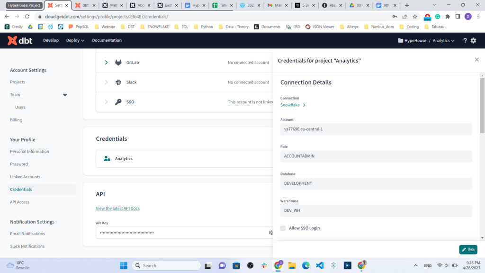
Task: Click the Edit button
Action: [x=468, y=250]
